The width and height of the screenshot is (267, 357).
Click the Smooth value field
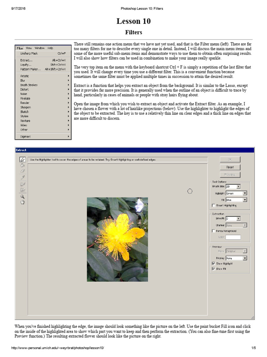(231, 219)
